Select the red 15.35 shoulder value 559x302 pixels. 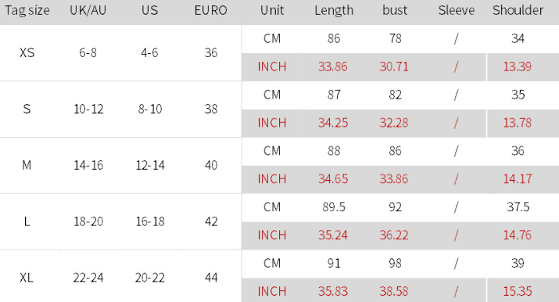pyautogui.click(x=518, y=291)
